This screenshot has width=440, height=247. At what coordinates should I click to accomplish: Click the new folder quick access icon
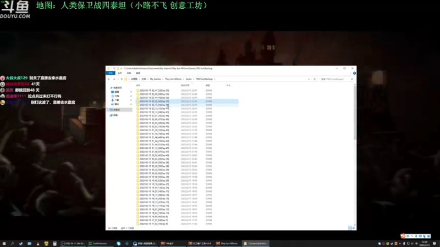(x=118, y=68)
